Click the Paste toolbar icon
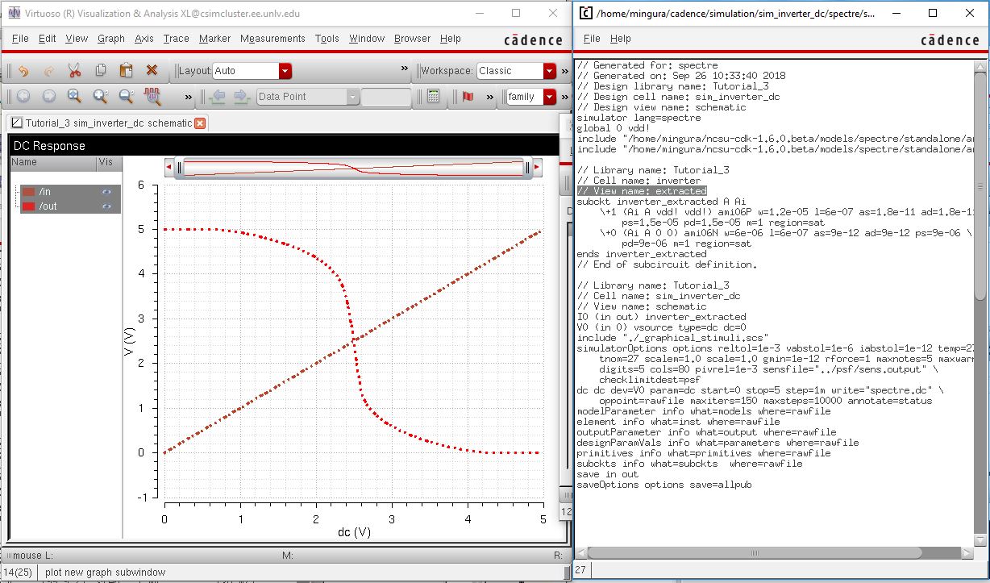The width and height of the screenshot is (990, 583). pos(126,69)
